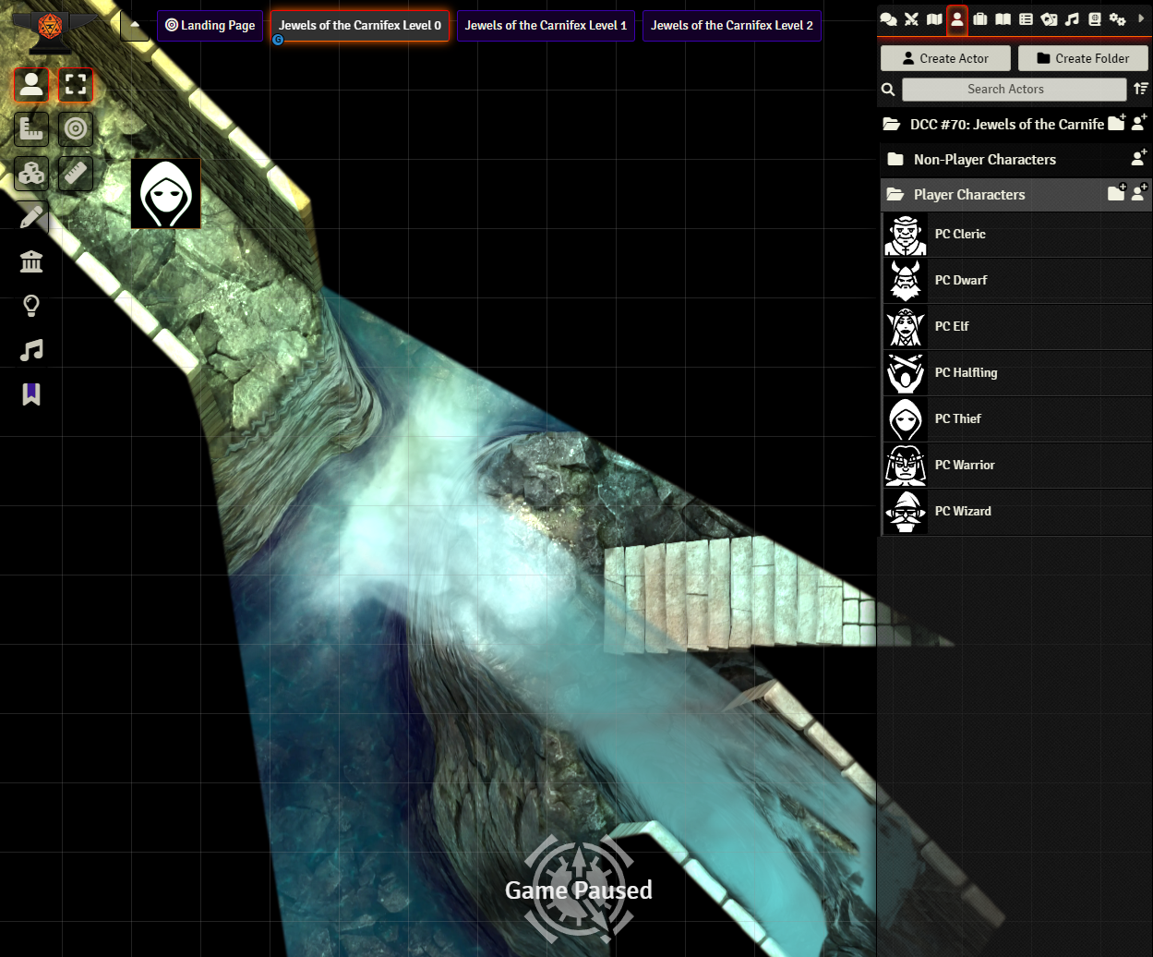
Task: Open the Wall Controls building icon
Action: click(31, 263)
